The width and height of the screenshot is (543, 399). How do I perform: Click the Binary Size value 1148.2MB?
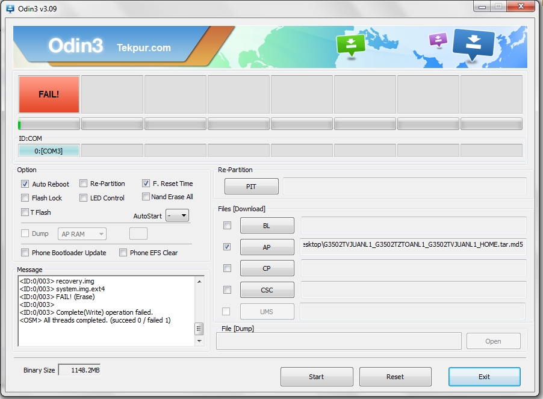(x=79, y=370)
